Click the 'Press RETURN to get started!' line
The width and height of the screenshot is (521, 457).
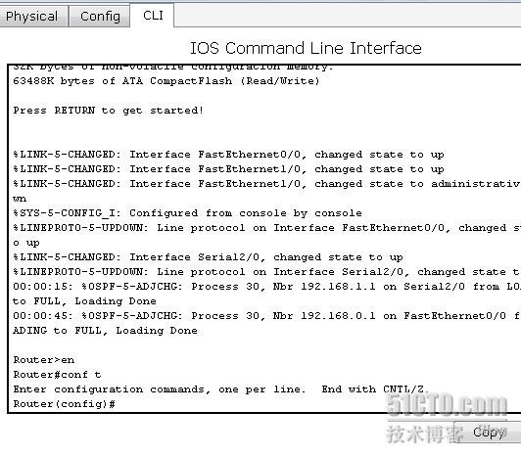(108, 111)
